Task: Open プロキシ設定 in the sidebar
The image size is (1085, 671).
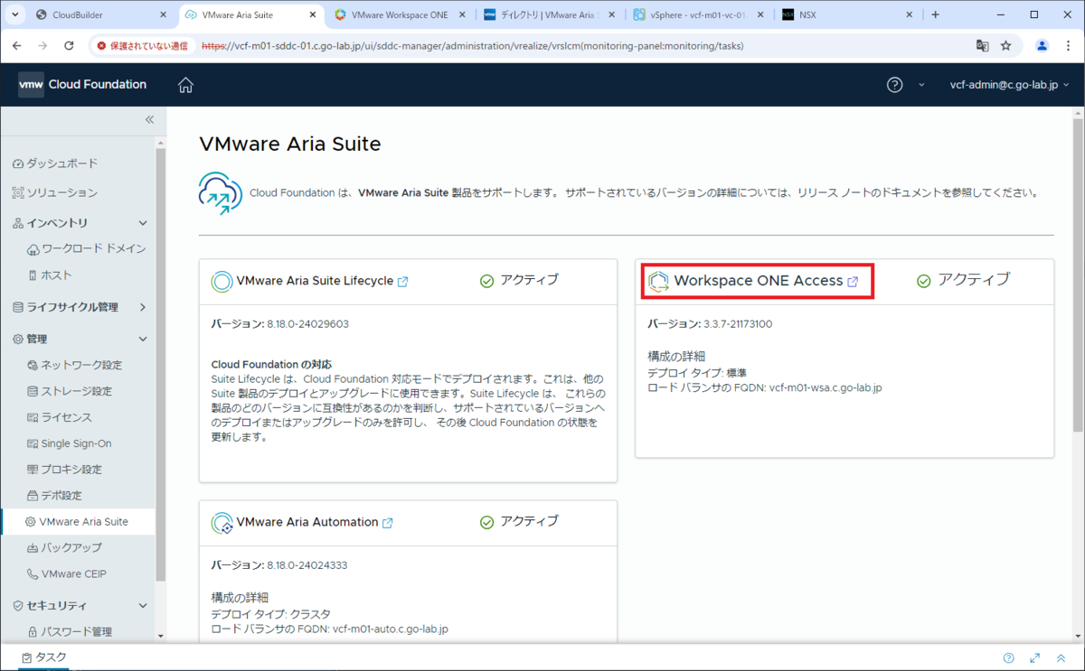Action: 64,470
